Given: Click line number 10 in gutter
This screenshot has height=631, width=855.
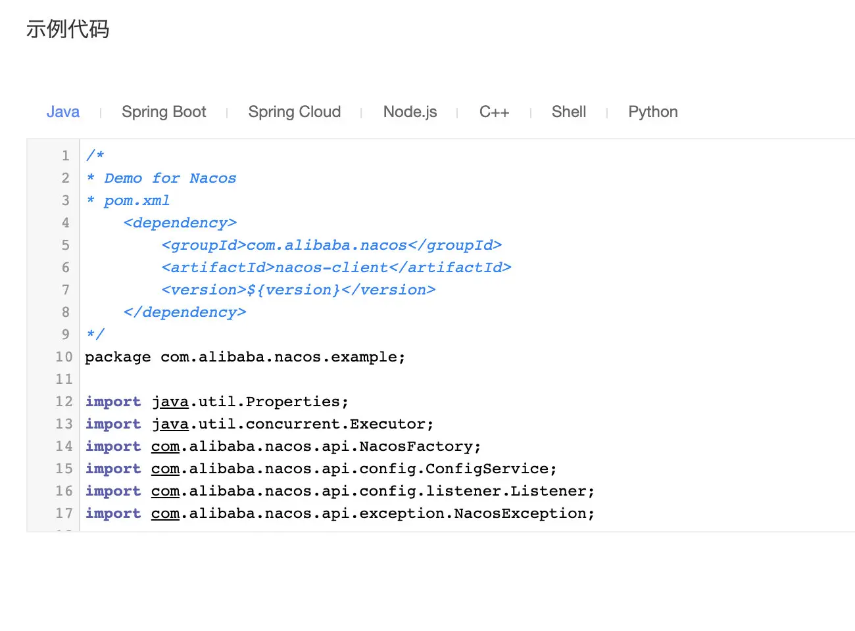Looking at the screenshot, I should pos(64,357).
